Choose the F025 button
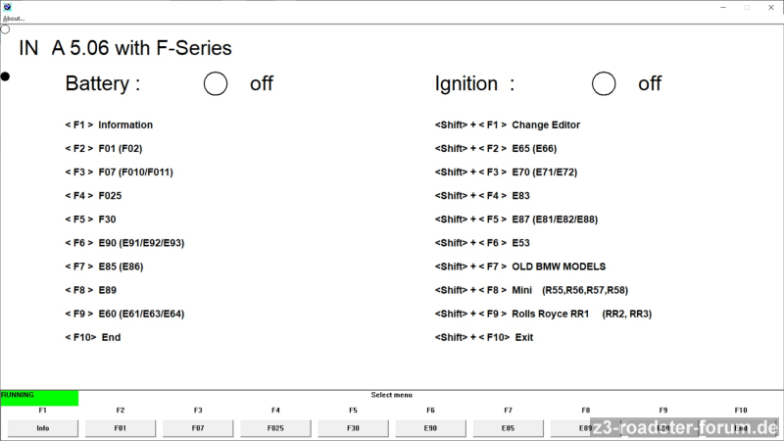 coord(275,428)
